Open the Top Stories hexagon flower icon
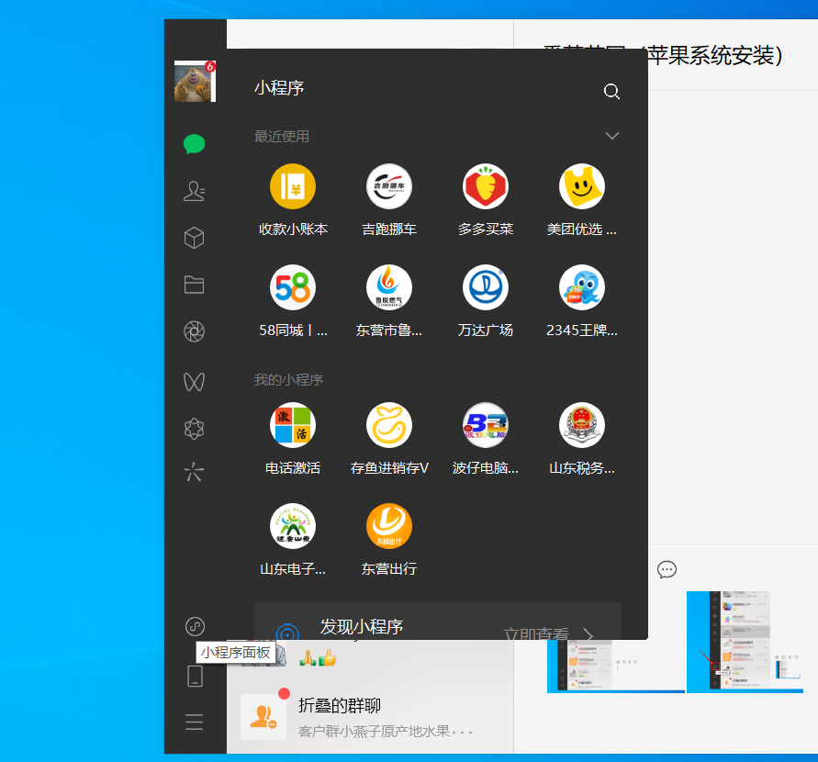This screenshot has width=818, height=762. [x=194, y=429]
